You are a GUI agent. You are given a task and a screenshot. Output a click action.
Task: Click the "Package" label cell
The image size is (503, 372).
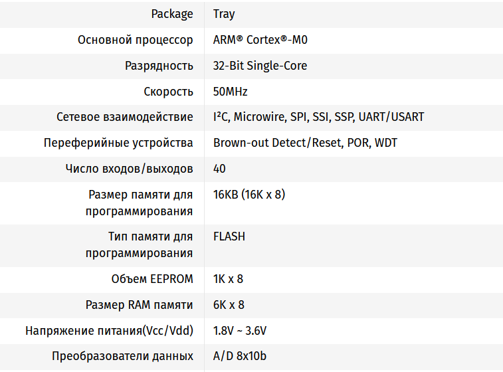[x=172, y=14]
